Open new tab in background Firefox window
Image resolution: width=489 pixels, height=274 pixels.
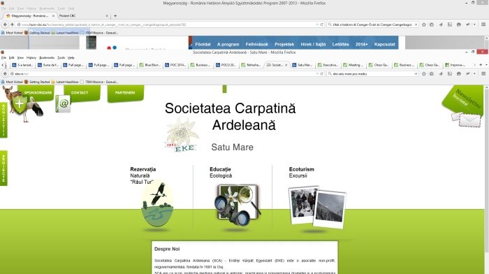(115, 15)
